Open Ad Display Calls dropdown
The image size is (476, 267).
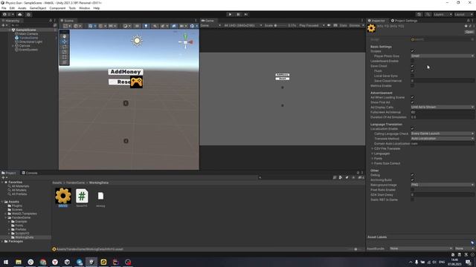[443, 107]
